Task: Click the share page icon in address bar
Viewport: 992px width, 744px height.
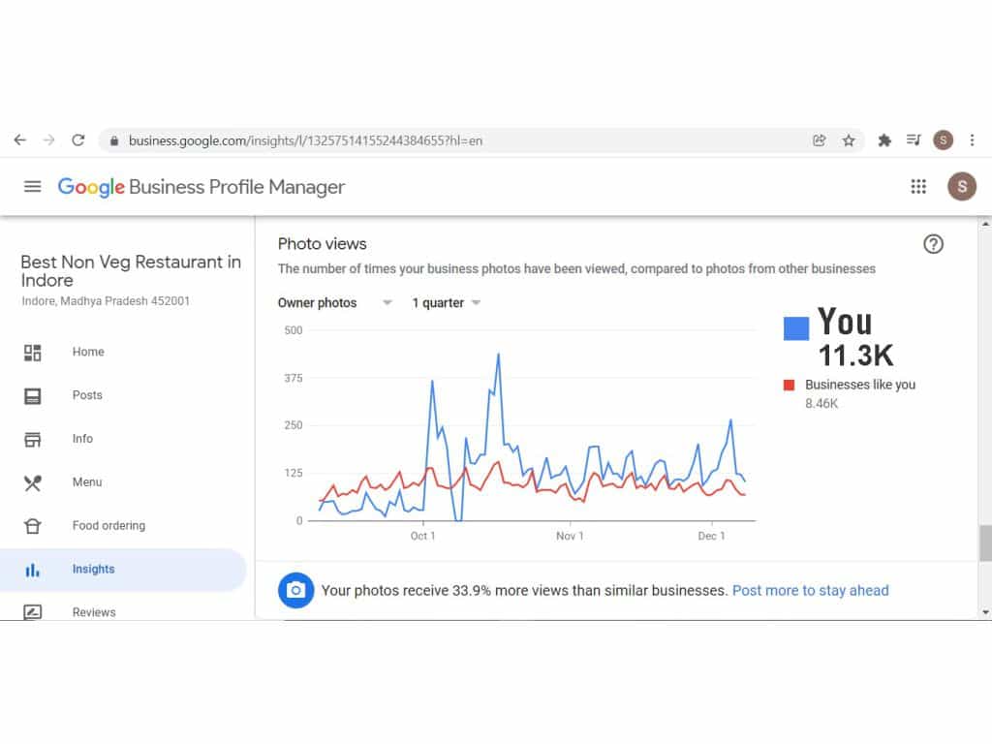Action: (x=820, y=140)
